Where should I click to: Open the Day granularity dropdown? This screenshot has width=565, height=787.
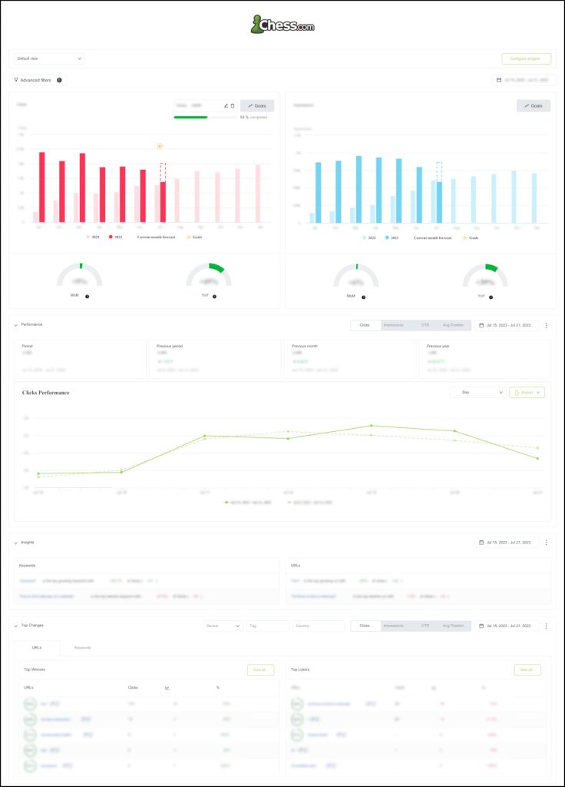(x=477, y=393)
